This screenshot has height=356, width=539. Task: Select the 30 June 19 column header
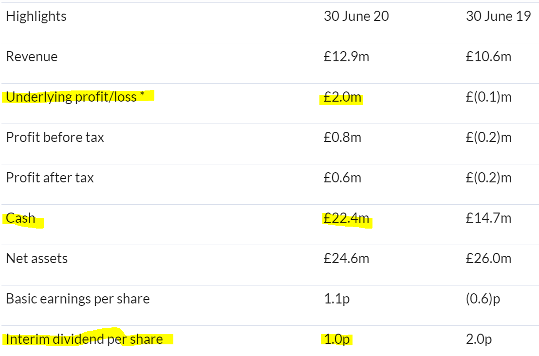499,16
